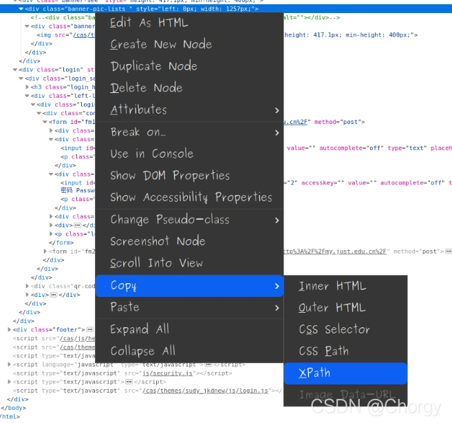The height and width of the screenshot is (423, 452).
Task: Click the accesskey attribute on password input
Action: coord(323,183)
